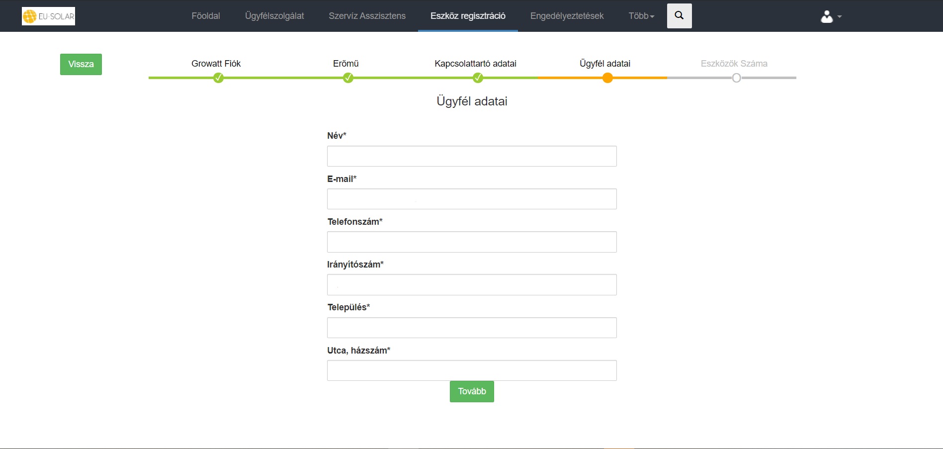Go to Ügyfélszolgálat page

[274, 16]
